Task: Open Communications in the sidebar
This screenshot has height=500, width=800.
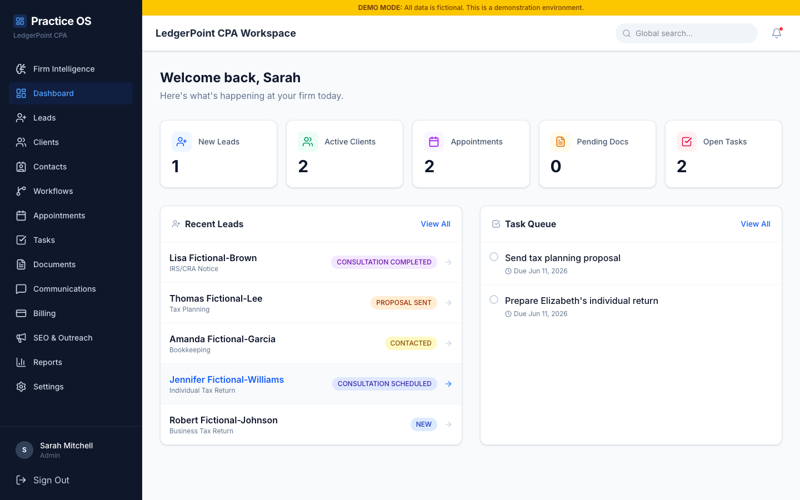Action: tap(71, 289)
